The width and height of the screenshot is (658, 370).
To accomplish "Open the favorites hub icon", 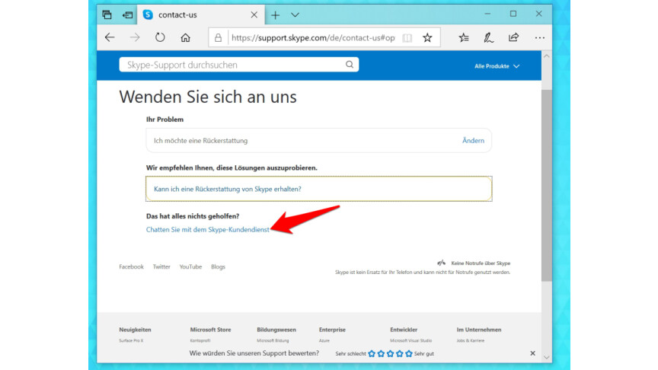I will (464, 38).
